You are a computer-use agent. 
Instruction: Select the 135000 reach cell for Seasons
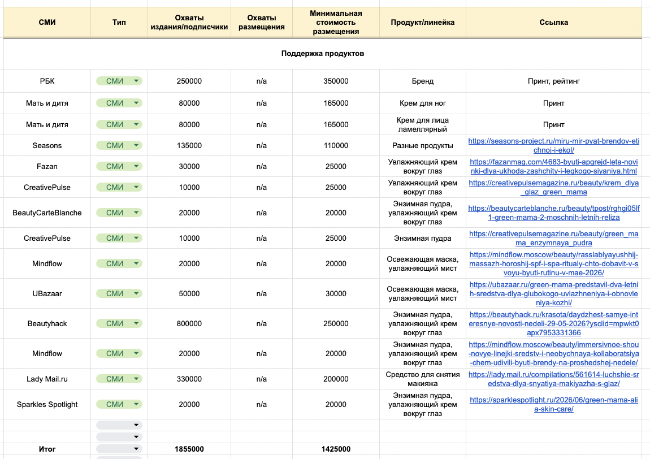[x=189, y=145]
